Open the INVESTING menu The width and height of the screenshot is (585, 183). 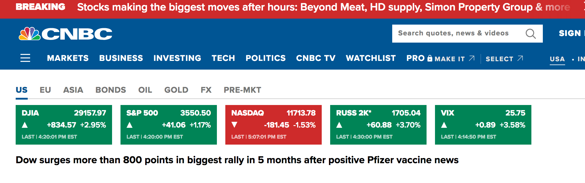coord(177,58)
